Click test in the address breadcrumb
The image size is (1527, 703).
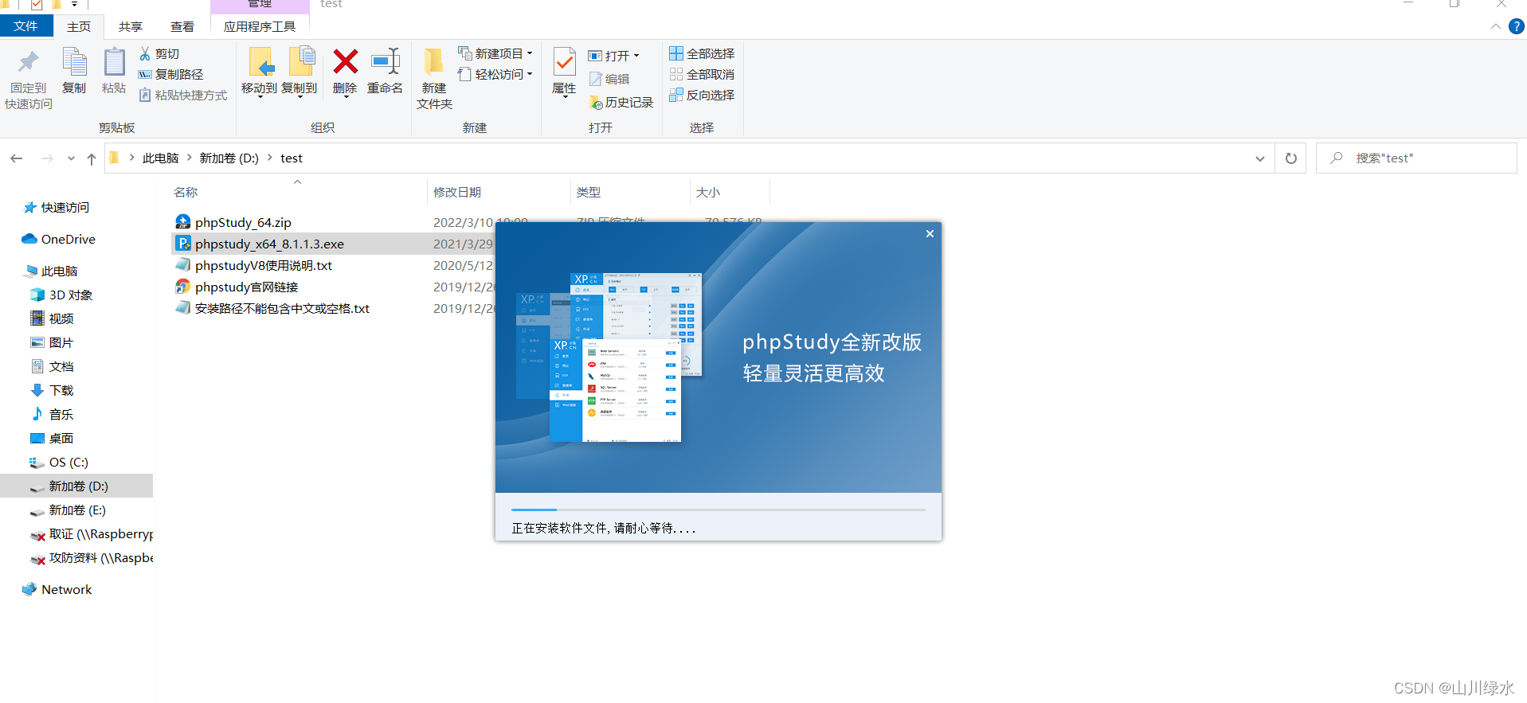[292, 158]
